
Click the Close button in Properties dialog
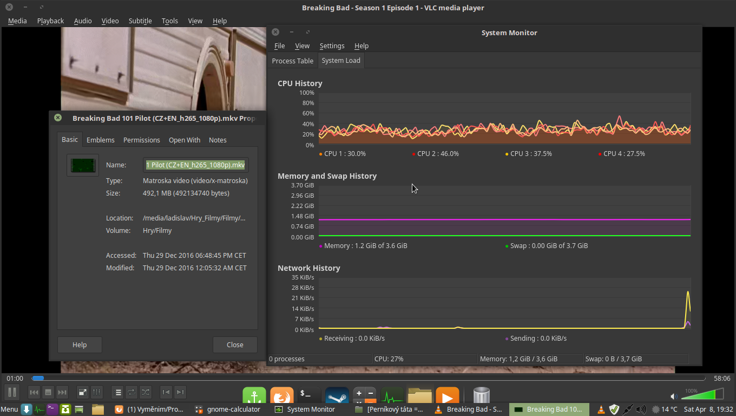[235, 344]
